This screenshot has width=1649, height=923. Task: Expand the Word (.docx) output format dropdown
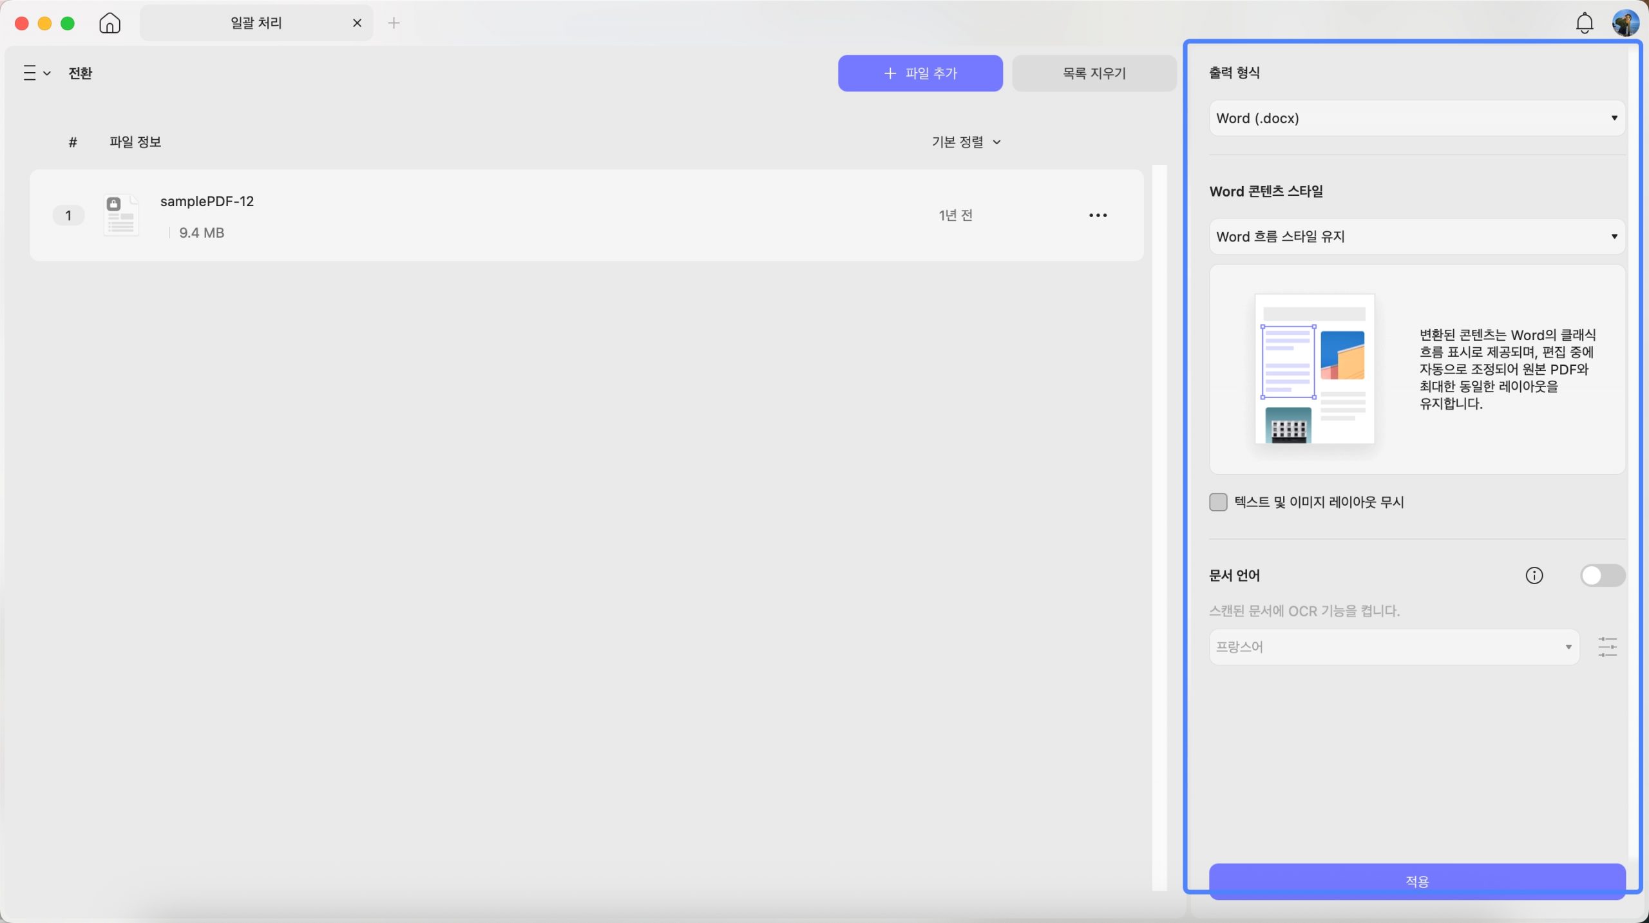(1416, 118)
